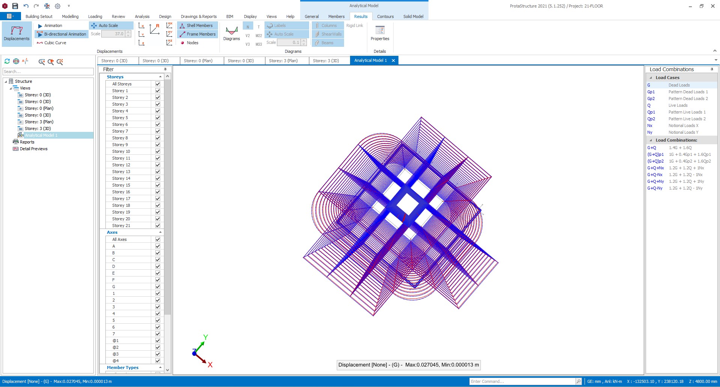Screen dimensions: 720x387
Task: Click the filter panel scroll down arrow
Action: pos(168,370)
